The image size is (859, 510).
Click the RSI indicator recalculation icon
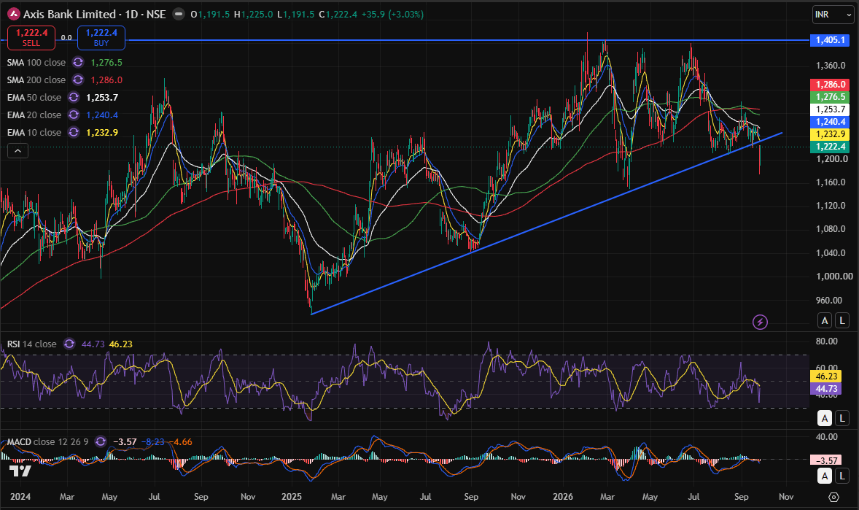(69, 344)
